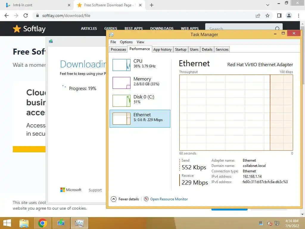The height and width of the screenshot is (229, 305).
Task: Open BEST APPS in Softlay navigation
Action: (x=134, y=28)
